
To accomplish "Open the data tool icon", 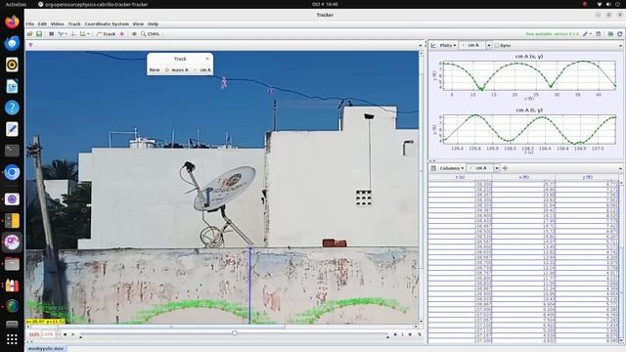I will 610,34.
